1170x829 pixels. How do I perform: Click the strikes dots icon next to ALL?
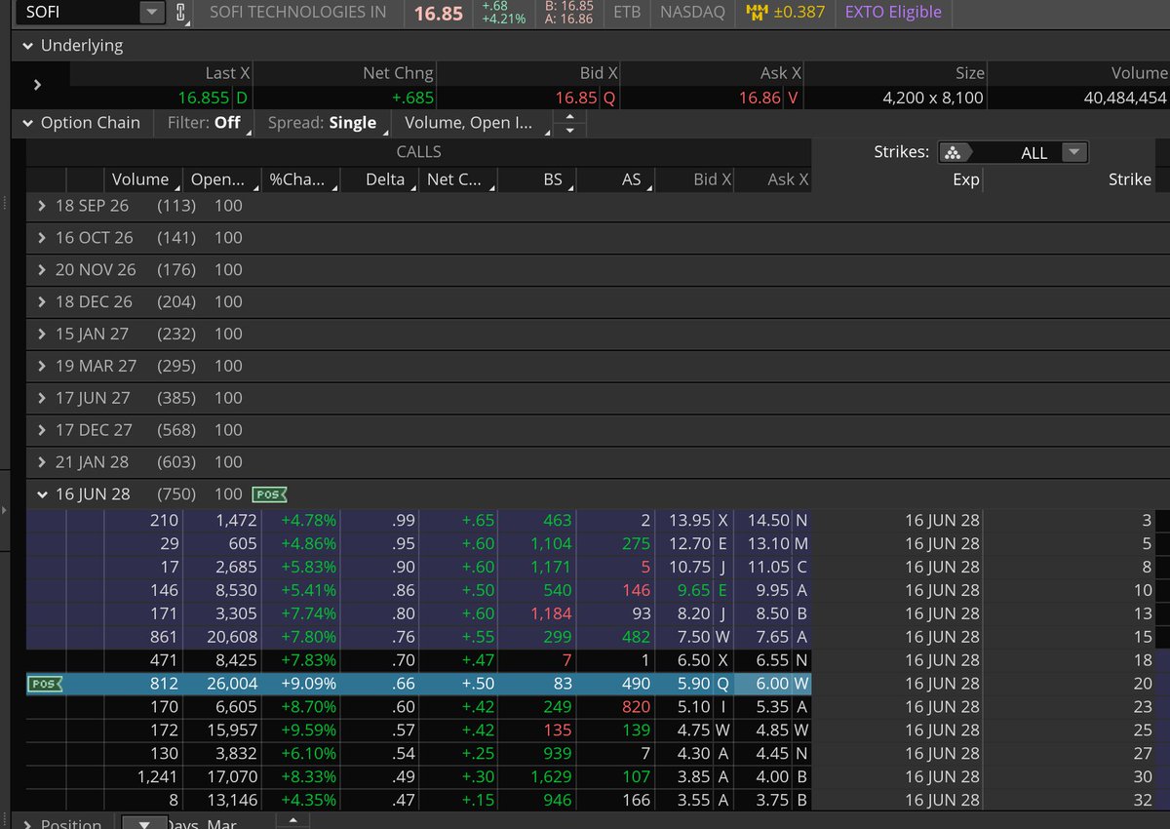pos(953,153)
